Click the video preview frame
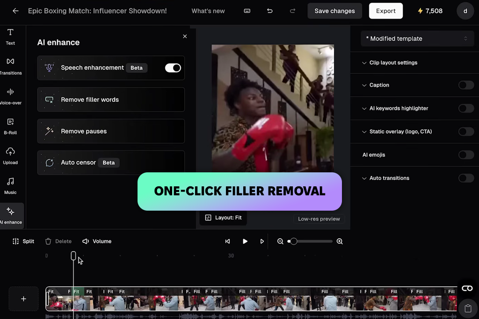 (x=273, y=108)
